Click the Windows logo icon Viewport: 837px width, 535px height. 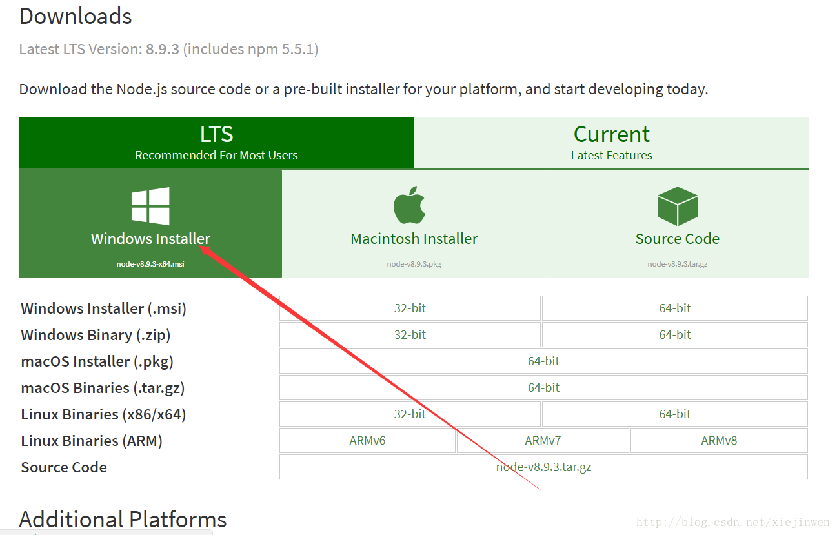coord(150,206)
